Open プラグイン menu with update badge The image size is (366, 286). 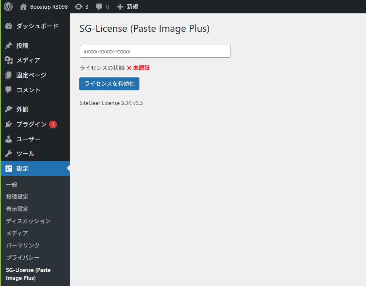point(31,124)
